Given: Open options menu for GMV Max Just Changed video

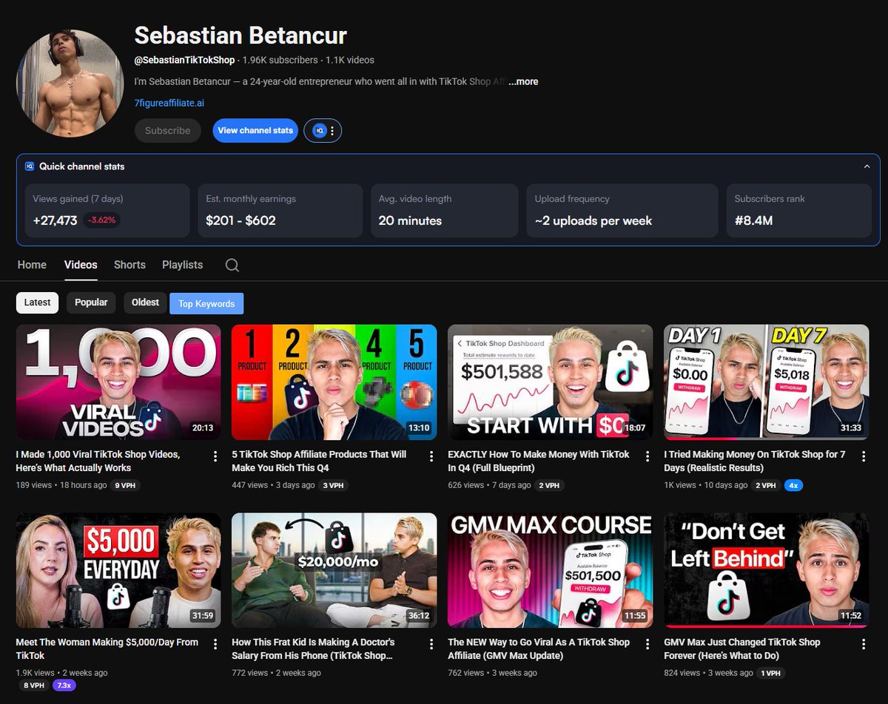Looking at the screenshot, I should (864, 644).
